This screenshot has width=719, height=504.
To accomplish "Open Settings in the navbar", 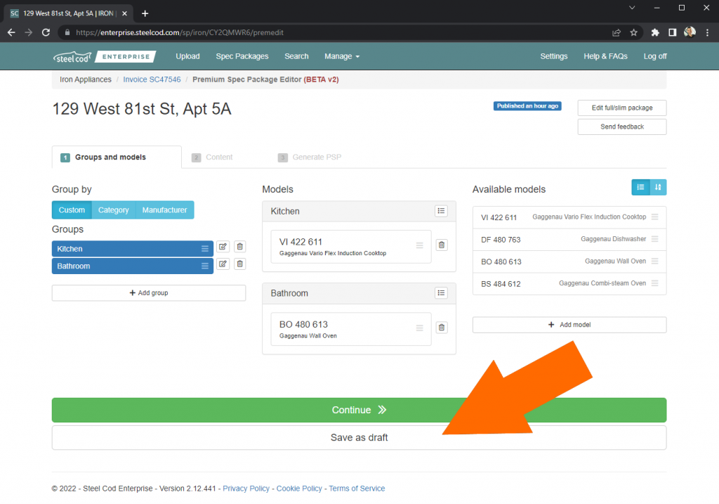I will point(553,56).
